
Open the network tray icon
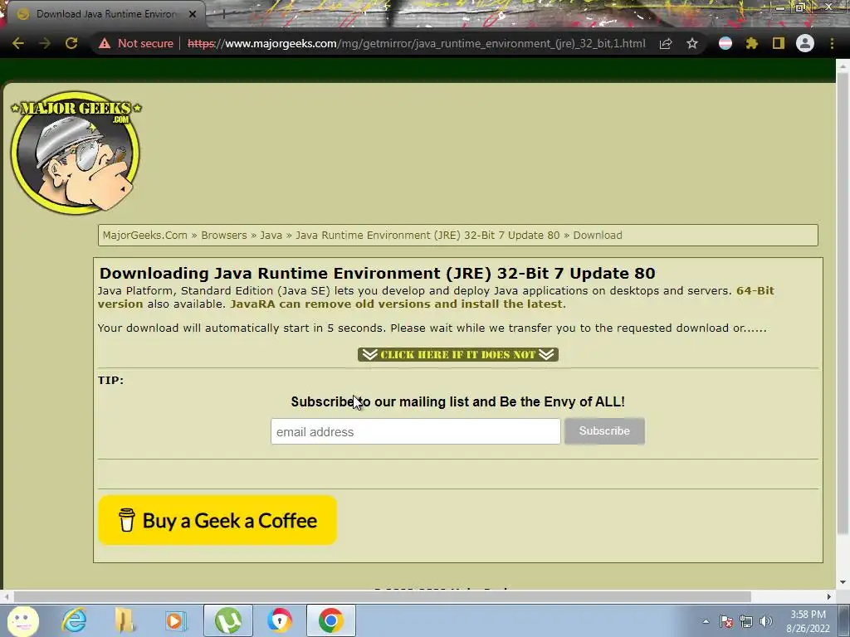coord(746,621)
